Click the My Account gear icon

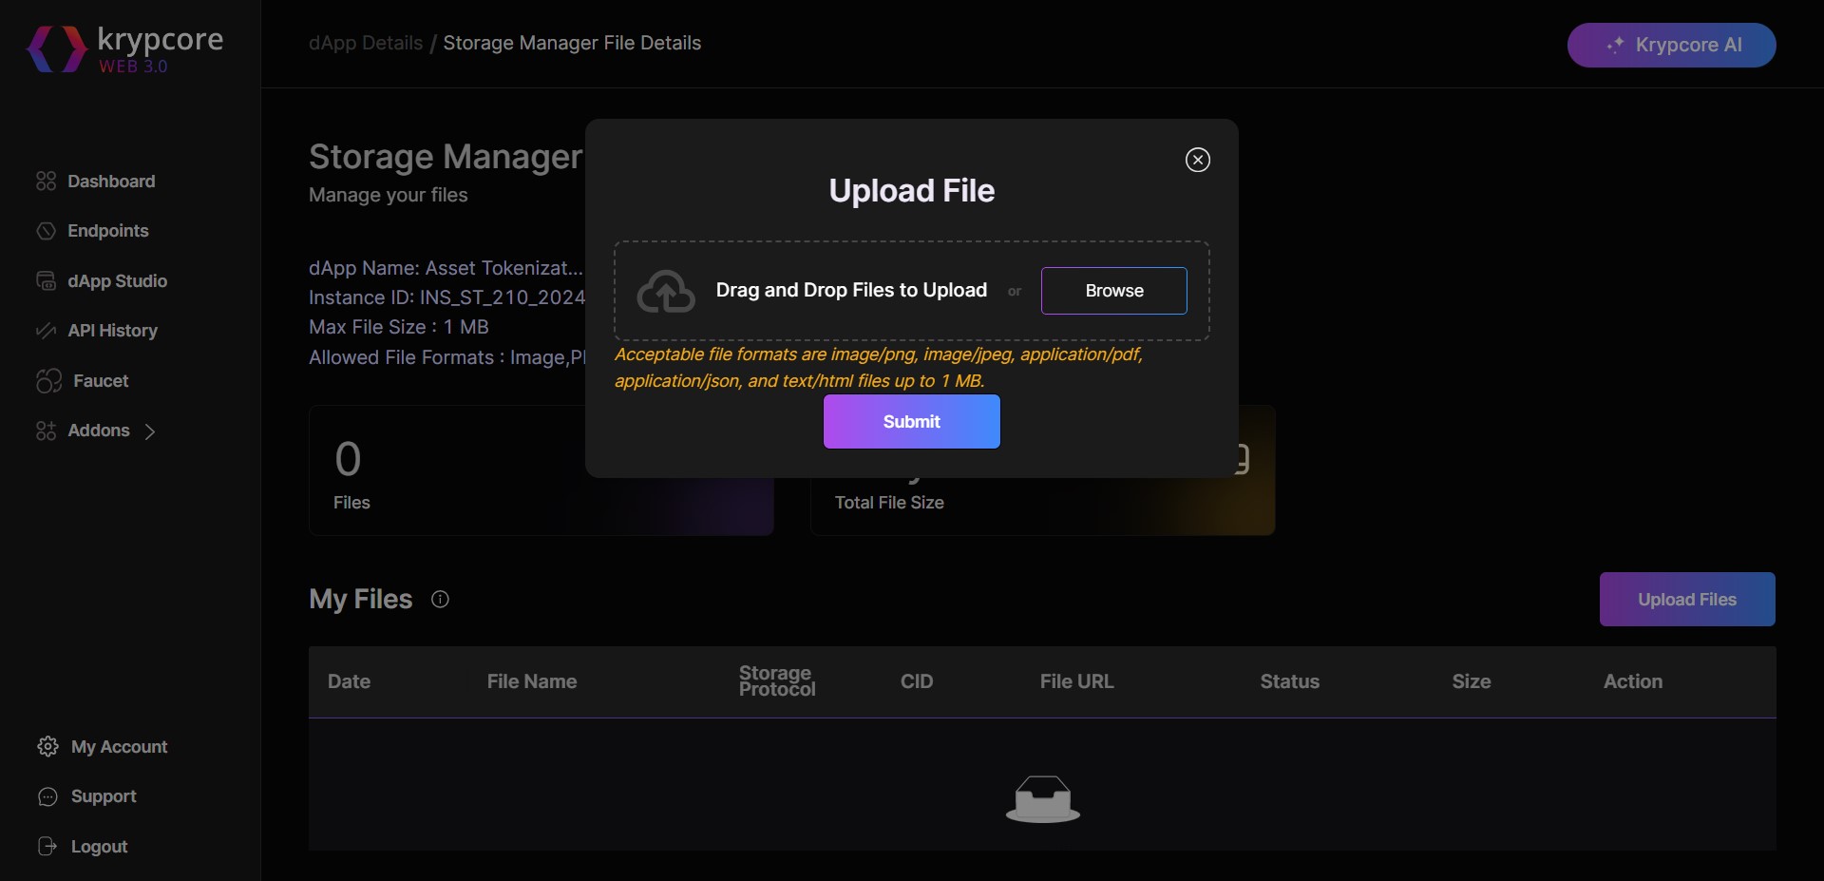pos(47,747)
